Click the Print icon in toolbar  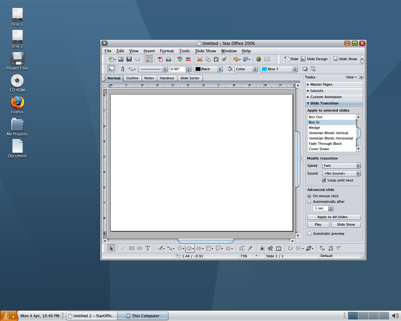pyautogui.click(x=168, y=59)
